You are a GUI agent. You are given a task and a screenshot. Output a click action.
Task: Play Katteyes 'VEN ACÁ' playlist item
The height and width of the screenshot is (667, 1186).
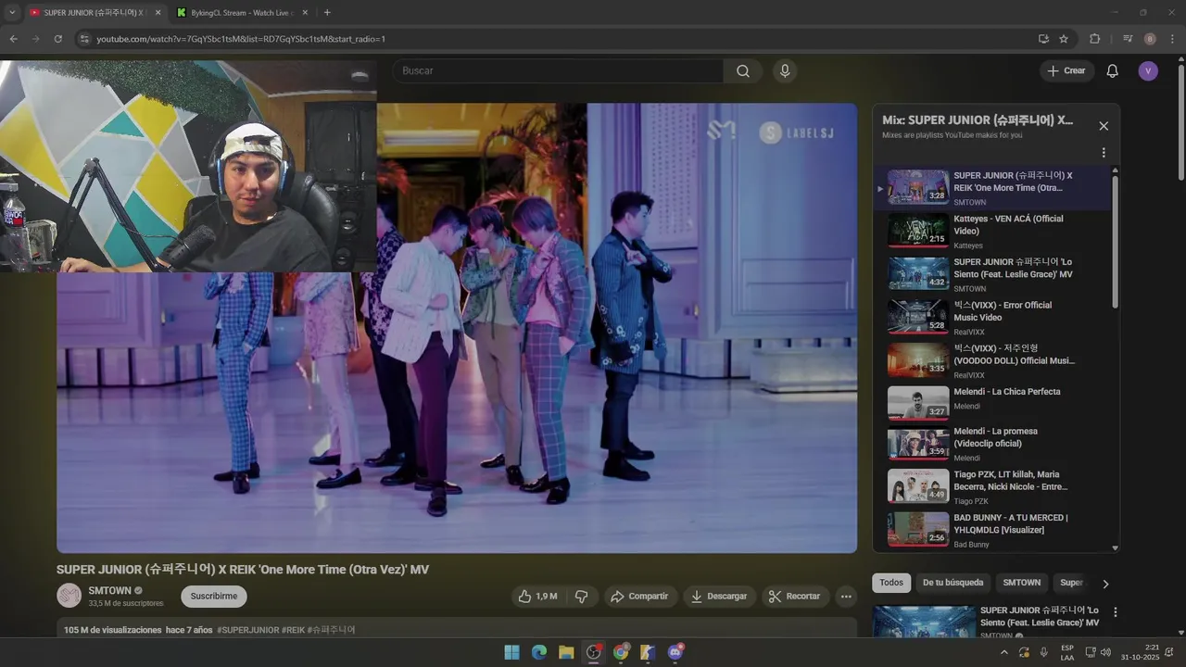coord(991,231)
